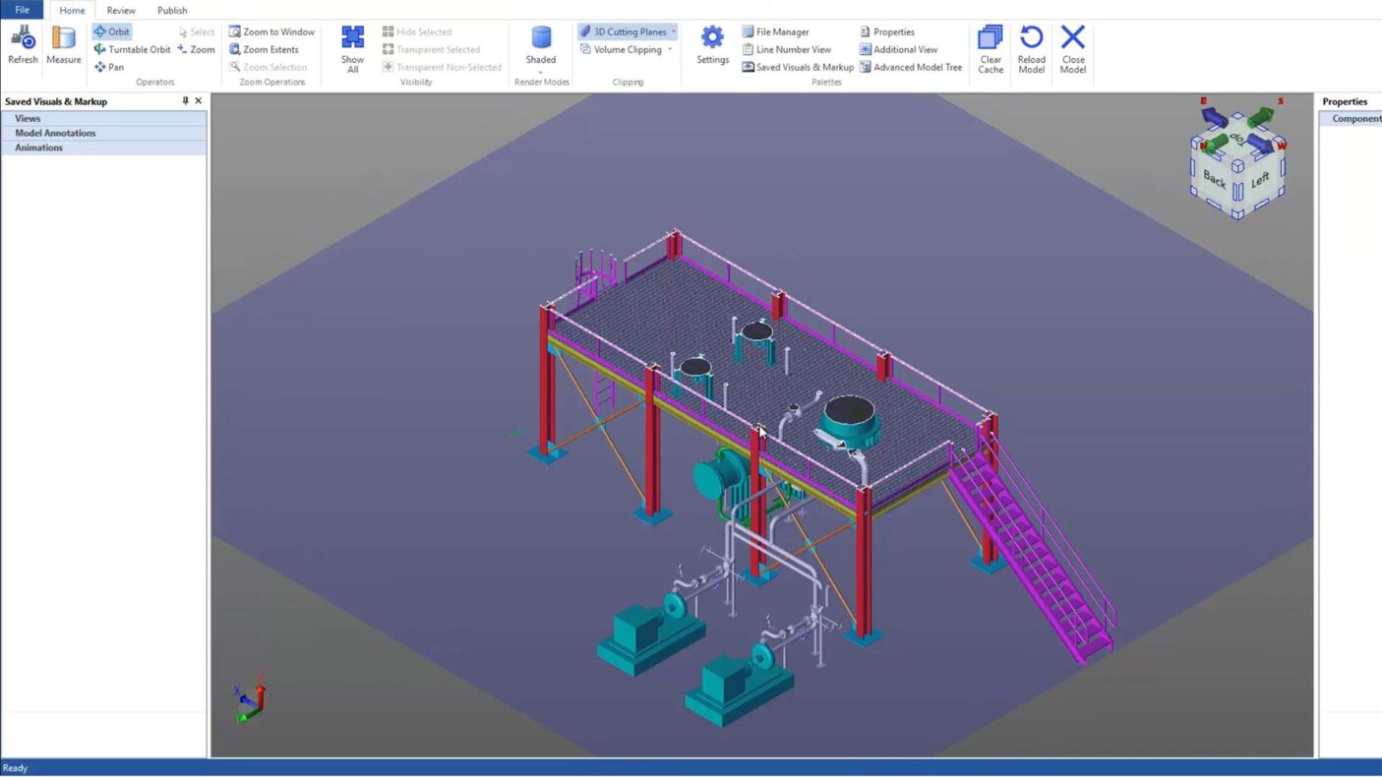
Task: Toggle the Orbit operator
Action: 111,31
